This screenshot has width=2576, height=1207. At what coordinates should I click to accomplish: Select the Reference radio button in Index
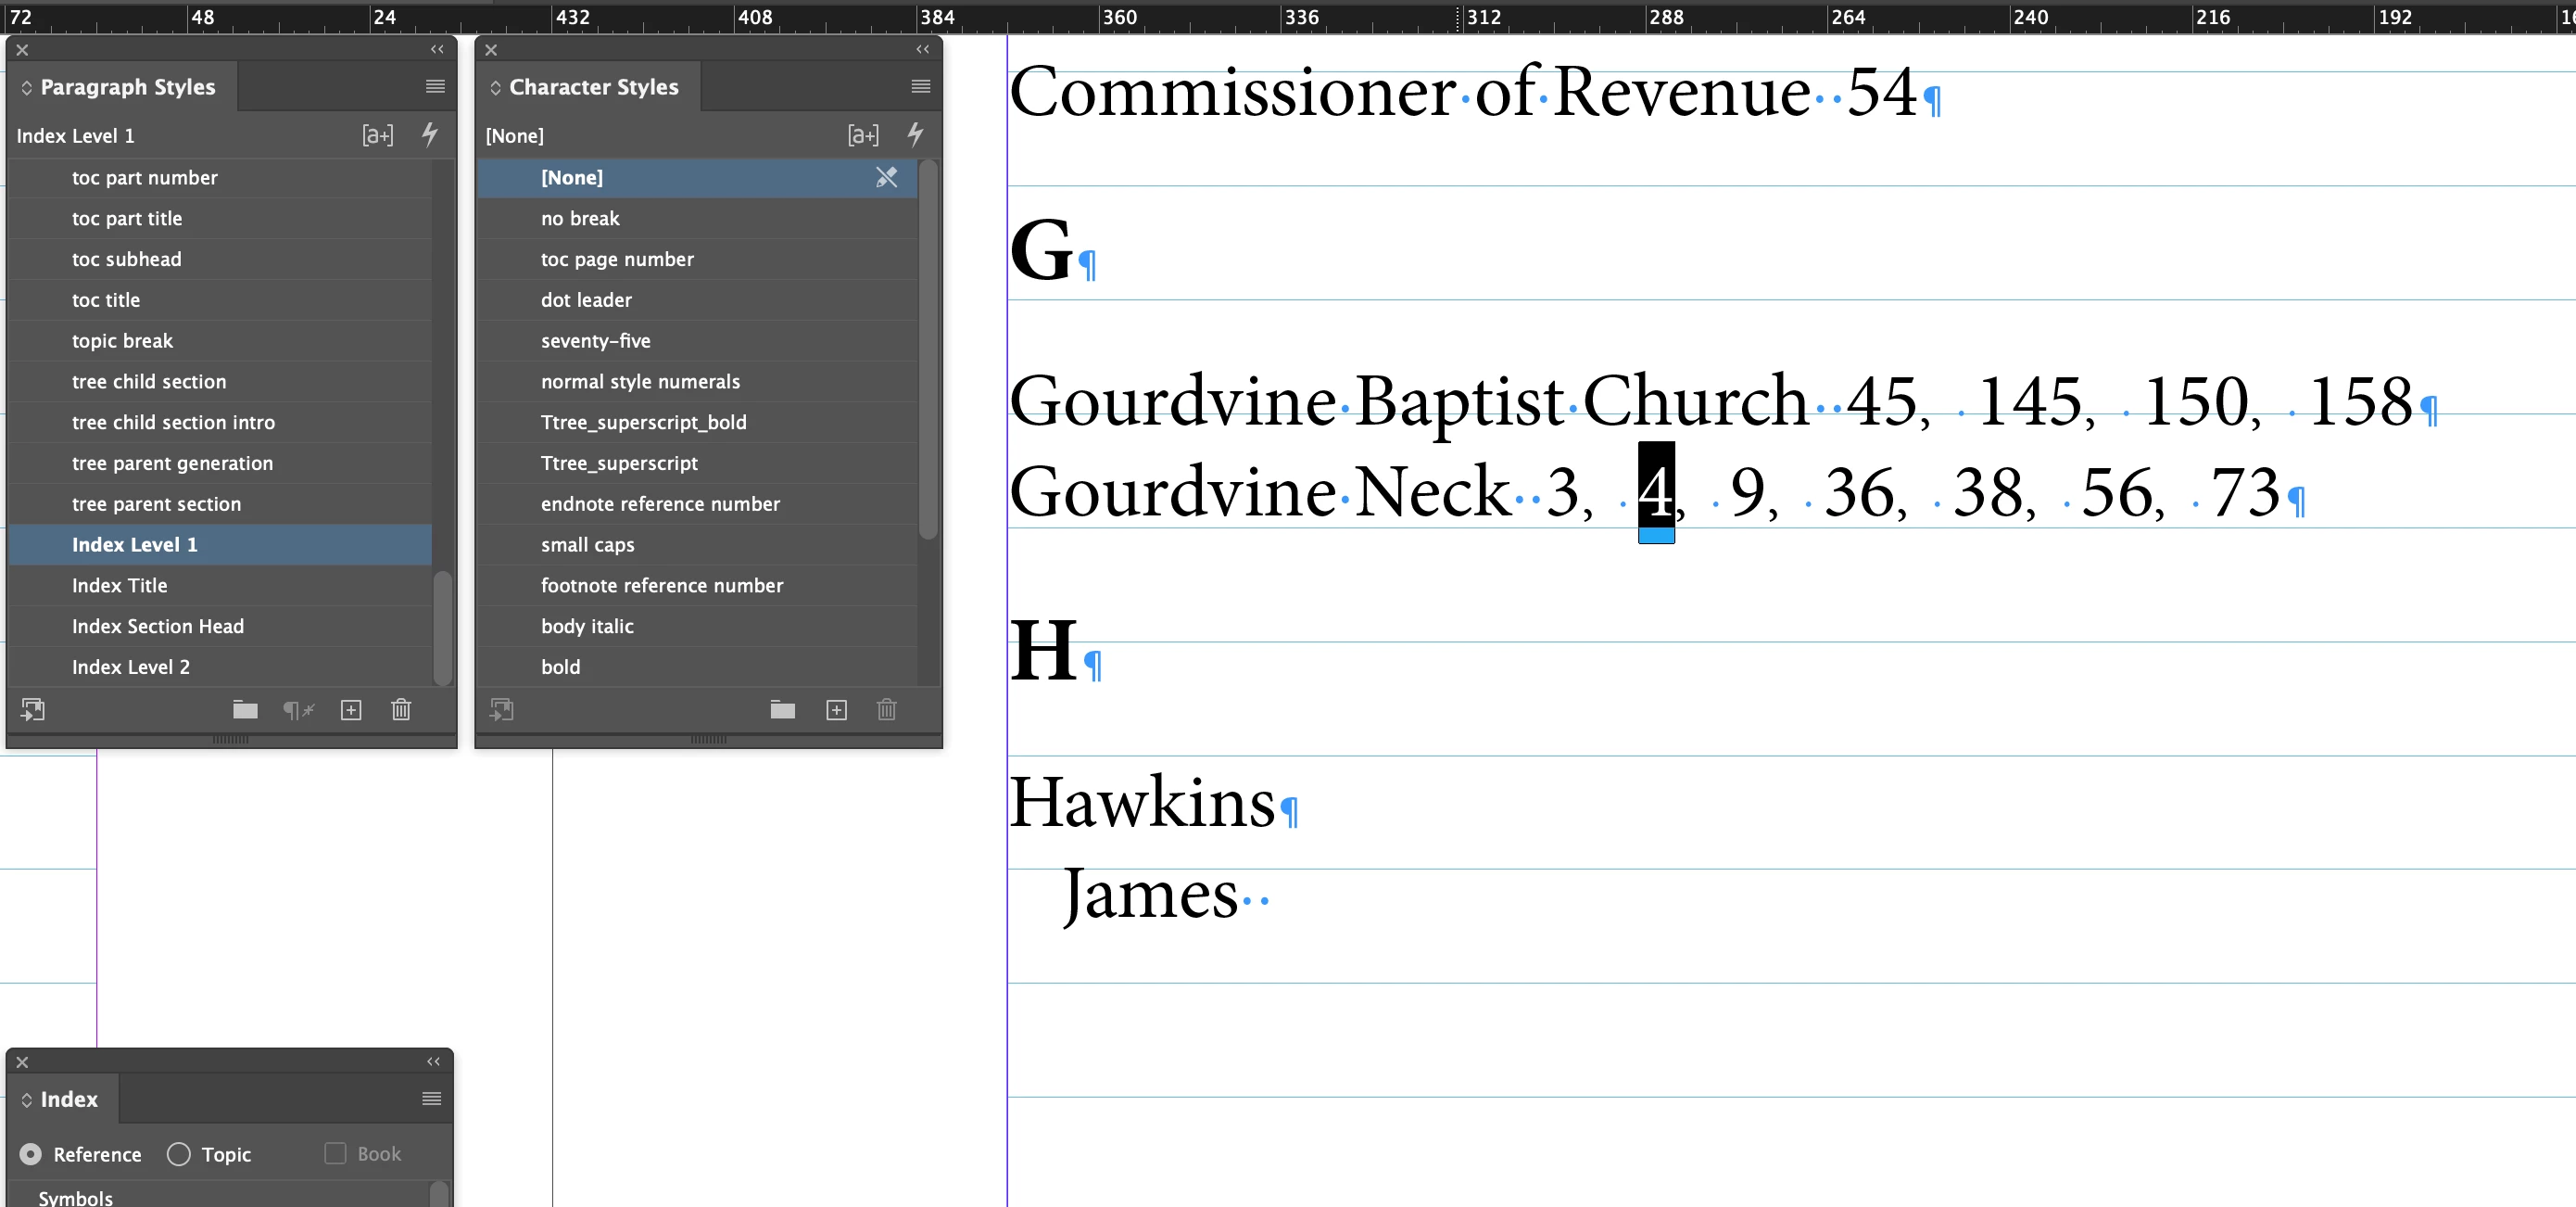pyautogui.click(x=31, y=1154)
